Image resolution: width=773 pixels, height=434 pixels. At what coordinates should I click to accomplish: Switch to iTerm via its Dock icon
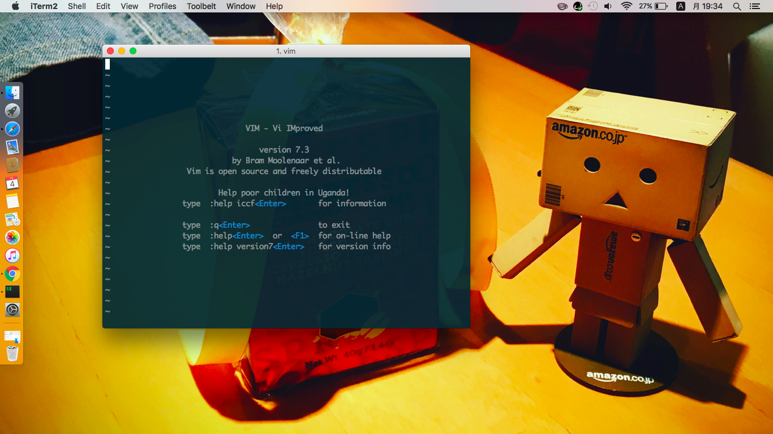coord(12,292)
